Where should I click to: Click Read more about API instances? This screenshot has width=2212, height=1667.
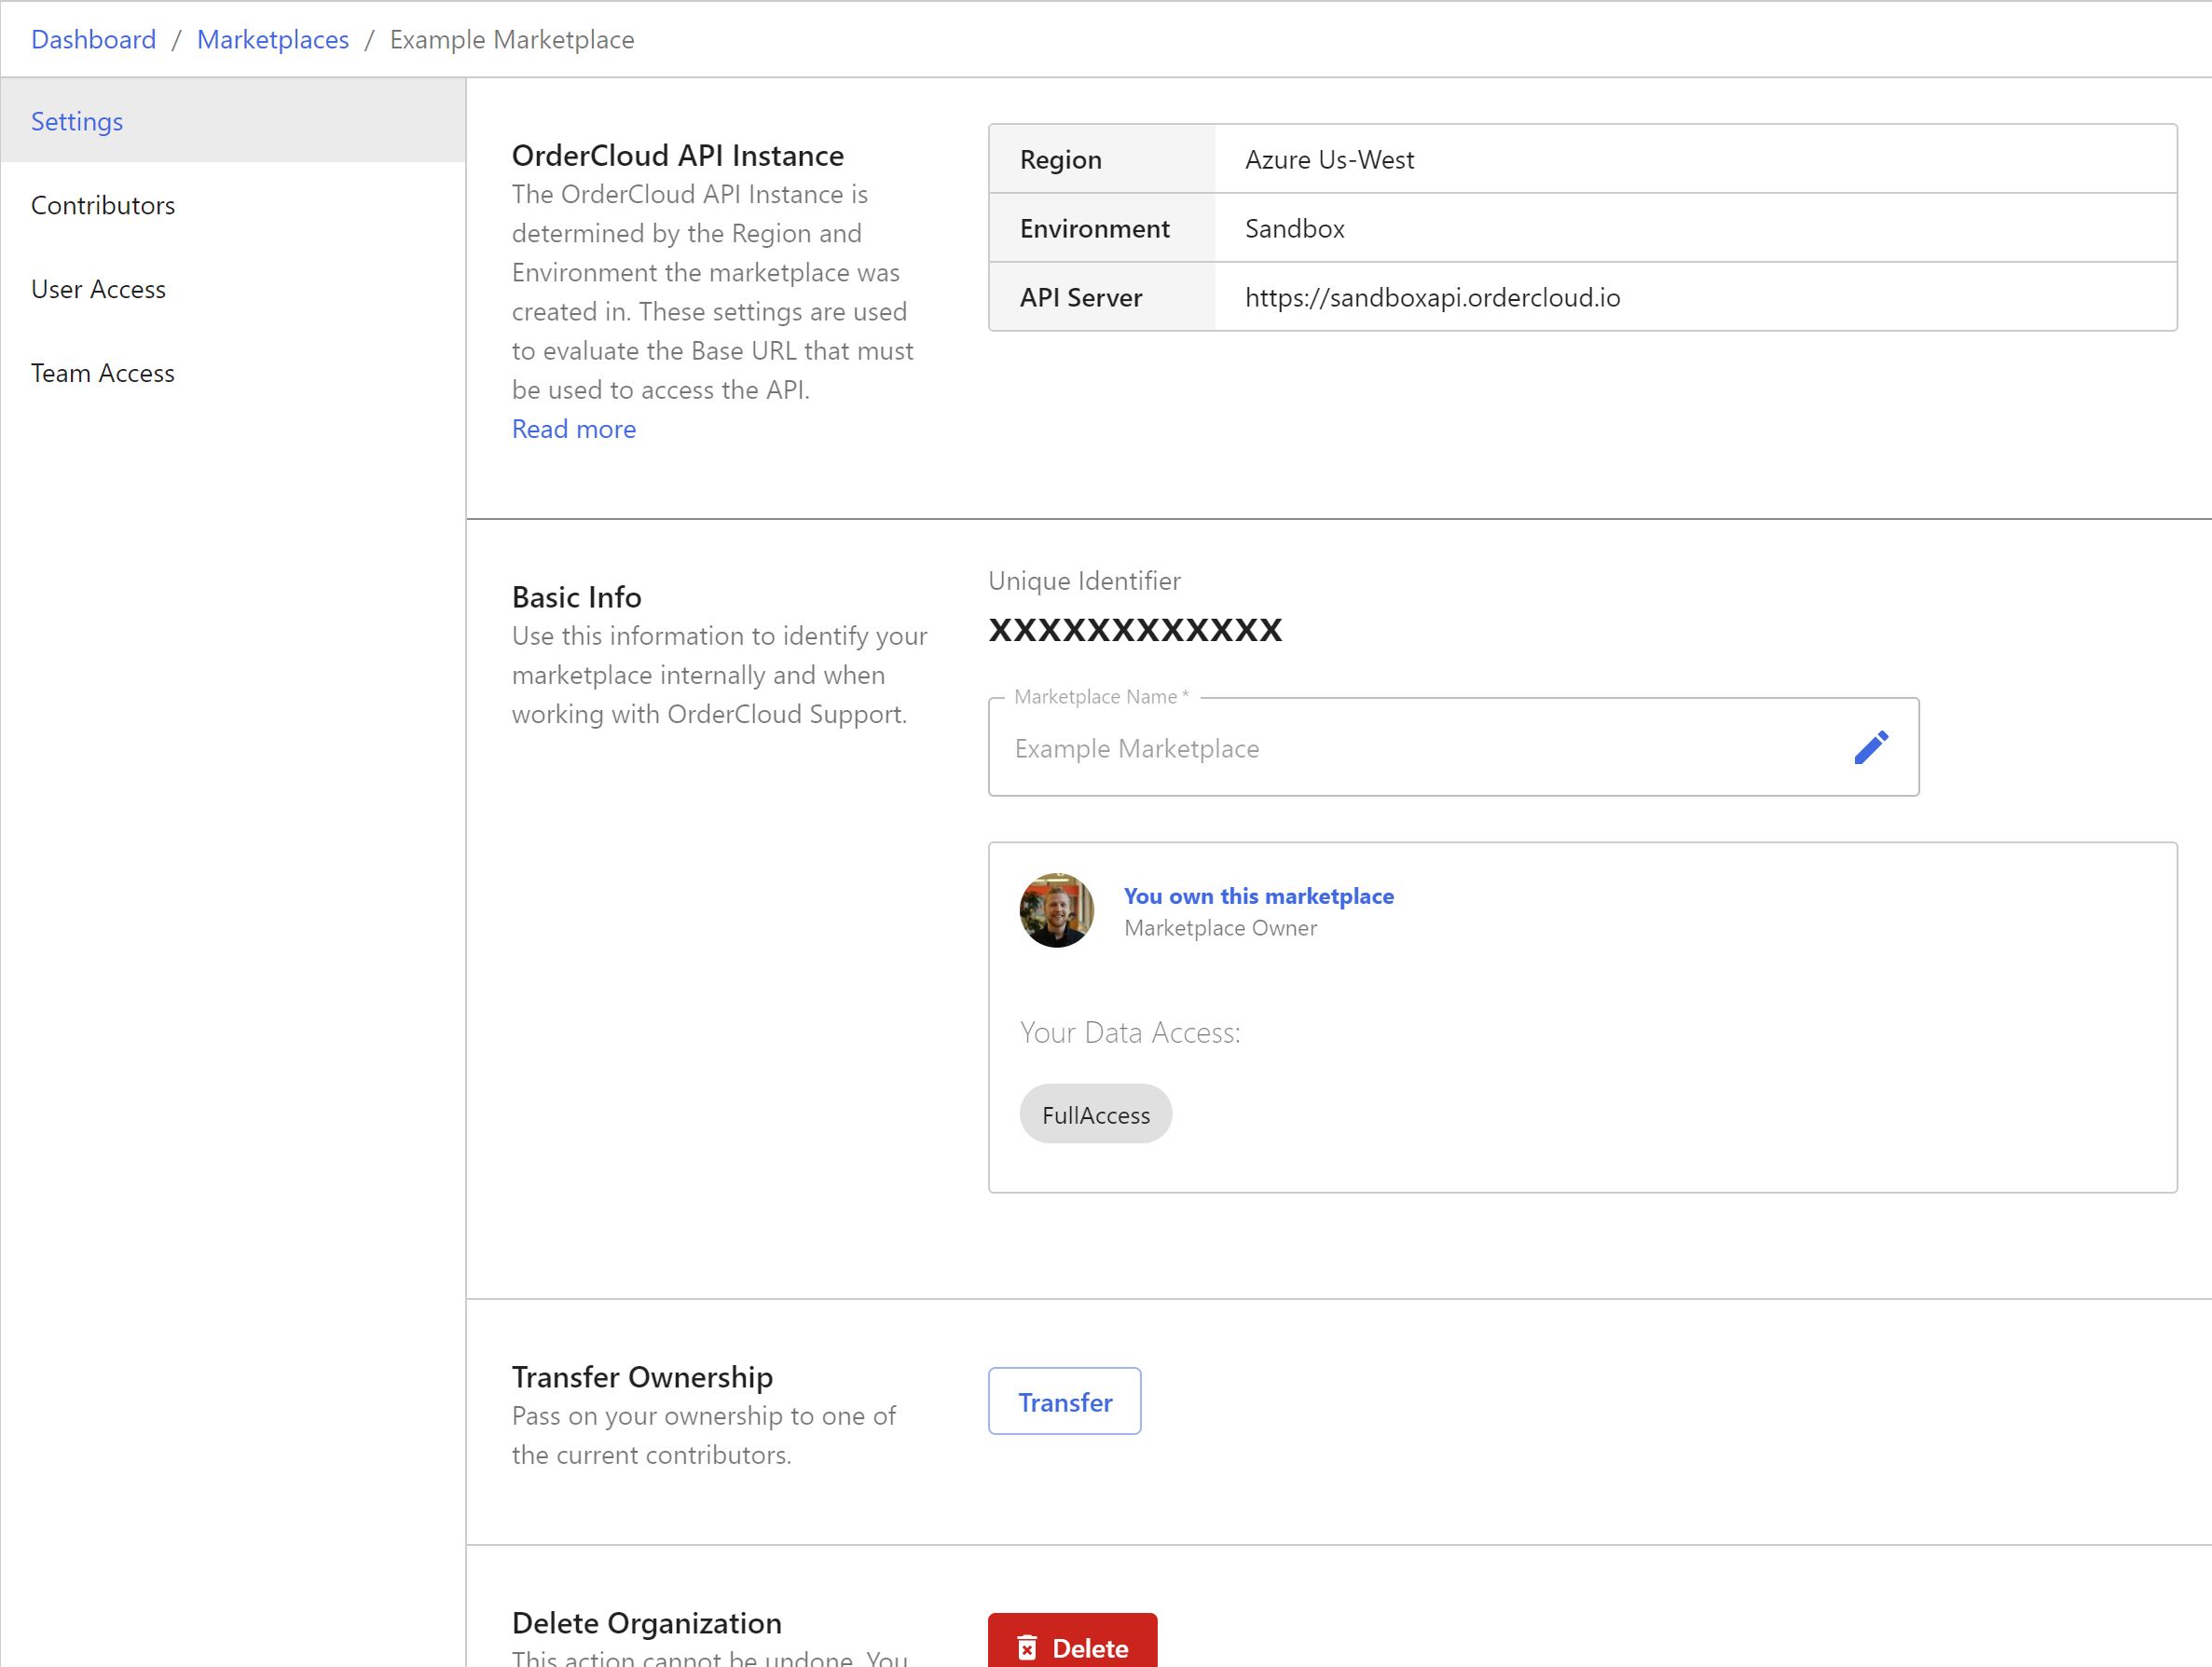click(573, 428)
